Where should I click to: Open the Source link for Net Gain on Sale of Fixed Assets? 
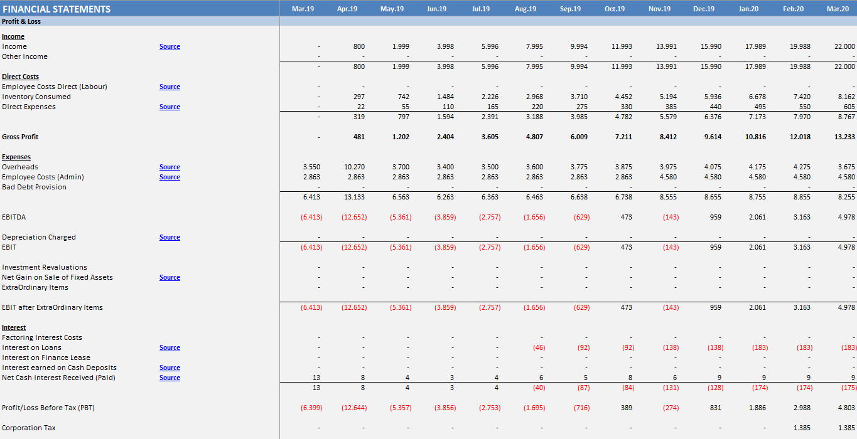point(170,277)
